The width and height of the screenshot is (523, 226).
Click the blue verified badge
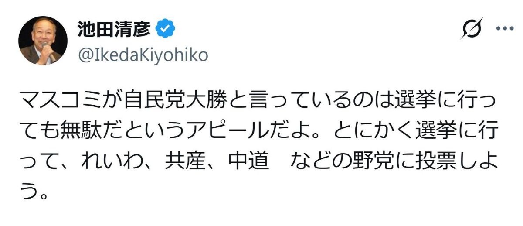166,29
